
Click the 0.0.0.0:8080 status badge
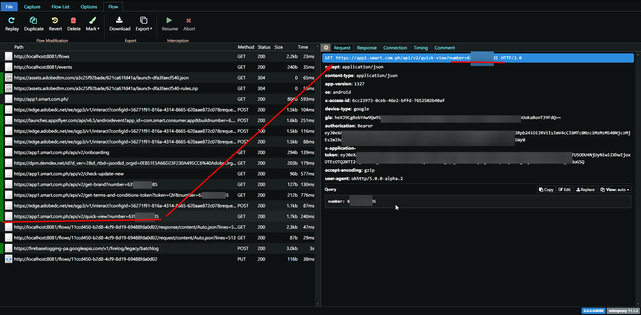593,311
